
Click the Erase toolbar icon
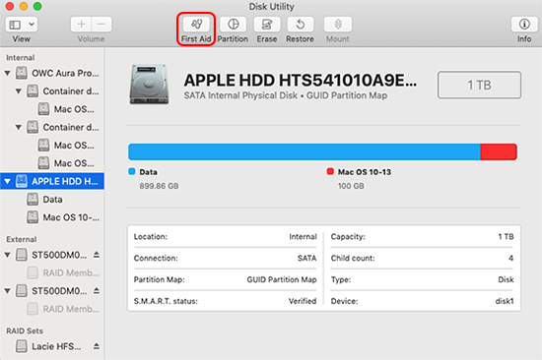pyautogui.click(x=266, y=25)
